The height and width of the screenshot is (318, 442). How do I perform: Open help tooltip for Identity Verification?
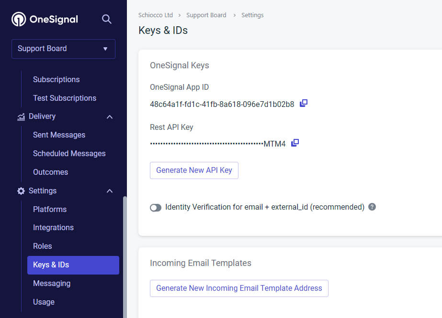click(x=372, y=207)
